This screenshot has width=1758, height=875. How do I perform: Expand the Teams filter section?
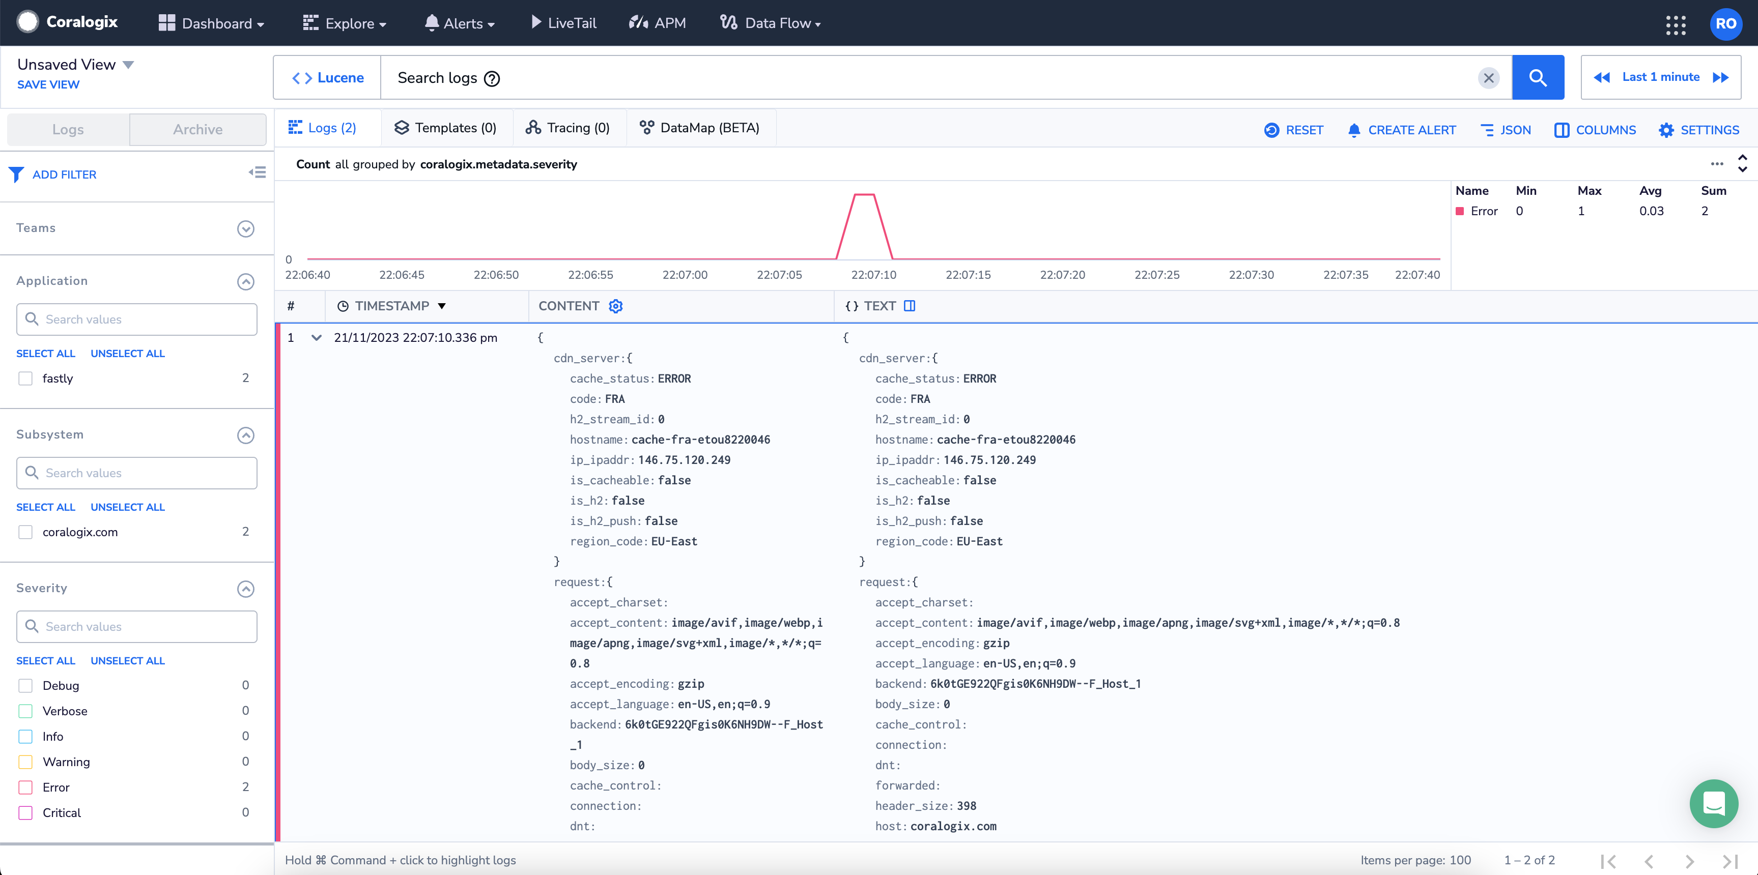[246, 228]
